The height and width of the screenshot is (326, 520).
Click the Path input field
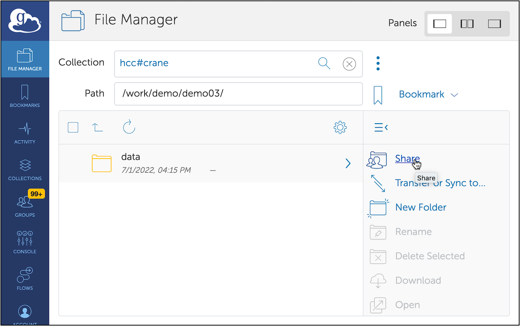tap(238, 94)
